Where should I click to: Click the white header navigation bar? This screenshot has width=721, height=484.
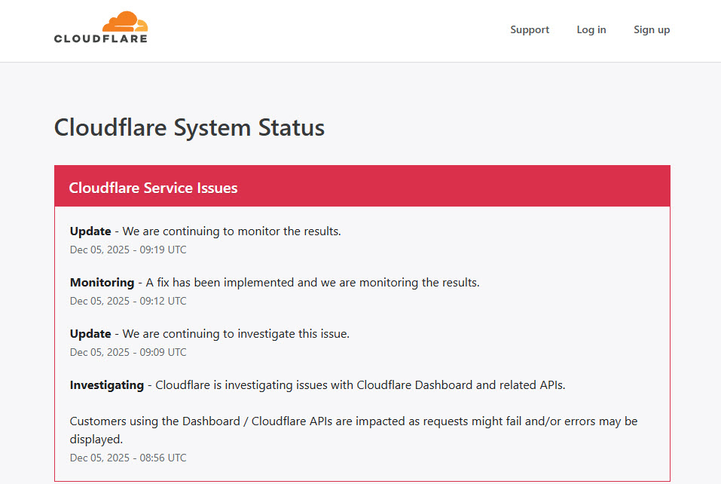(x=360, y=30)
